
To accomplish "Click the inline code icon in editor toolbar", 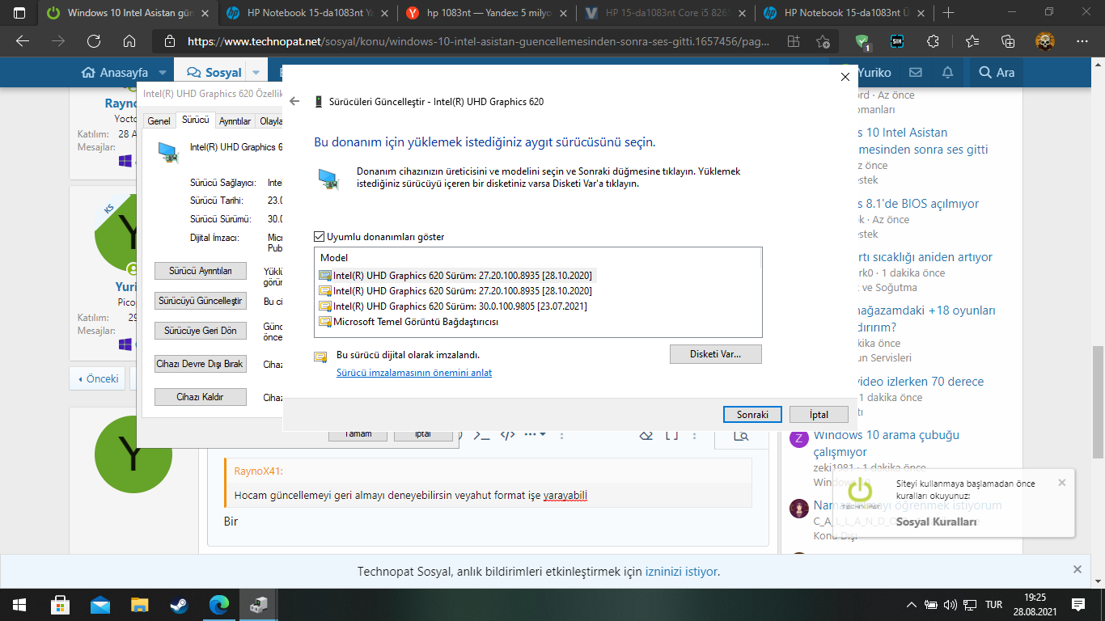I will (x=507, y=434).
